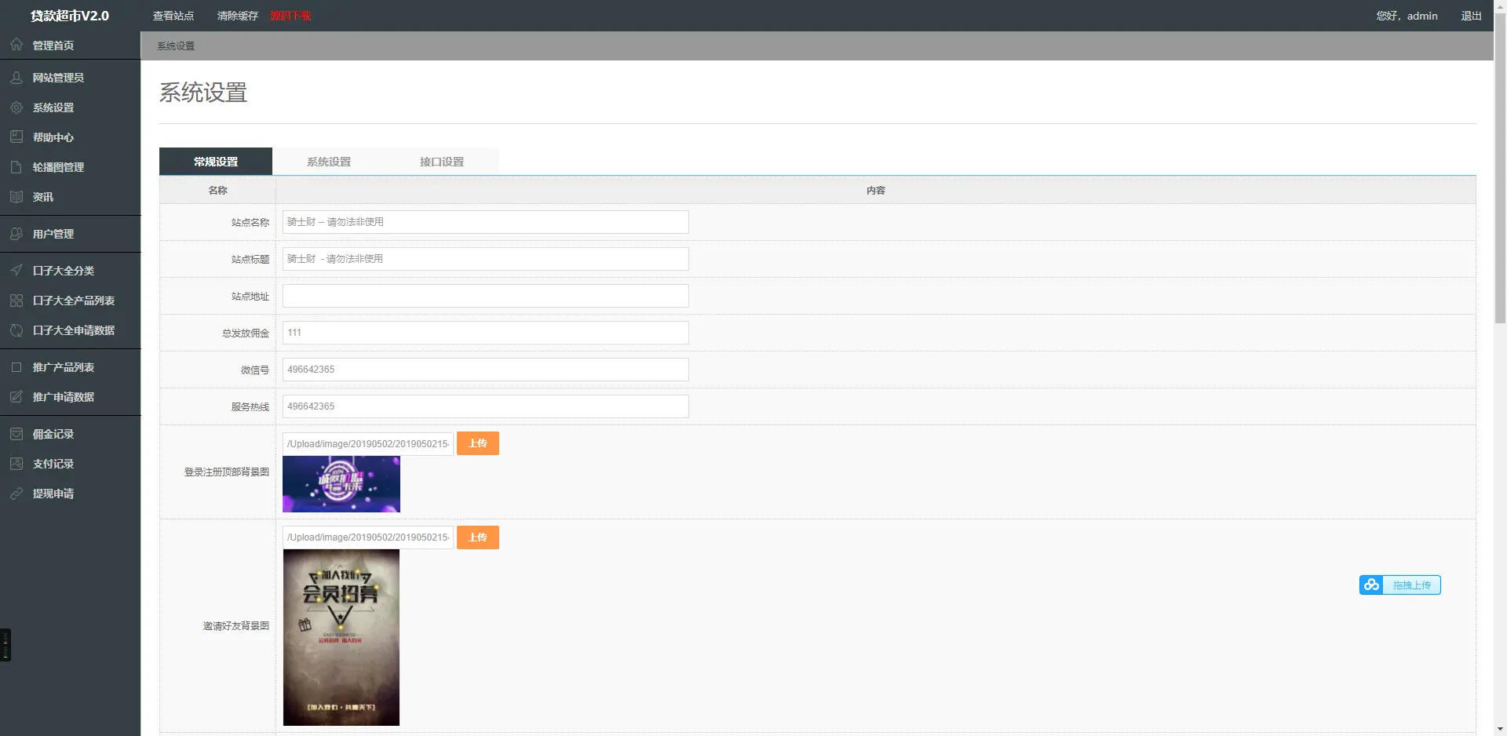Click the 您好, admin greeting

(x=1407, y=16)
